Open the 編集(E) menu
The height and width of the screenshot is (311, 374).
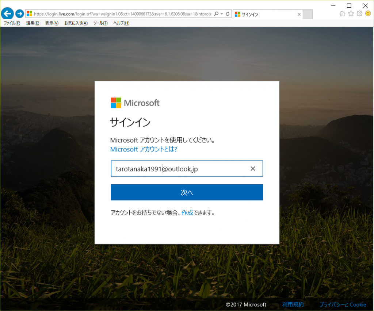pyautogui.click(x=33, y=23)
